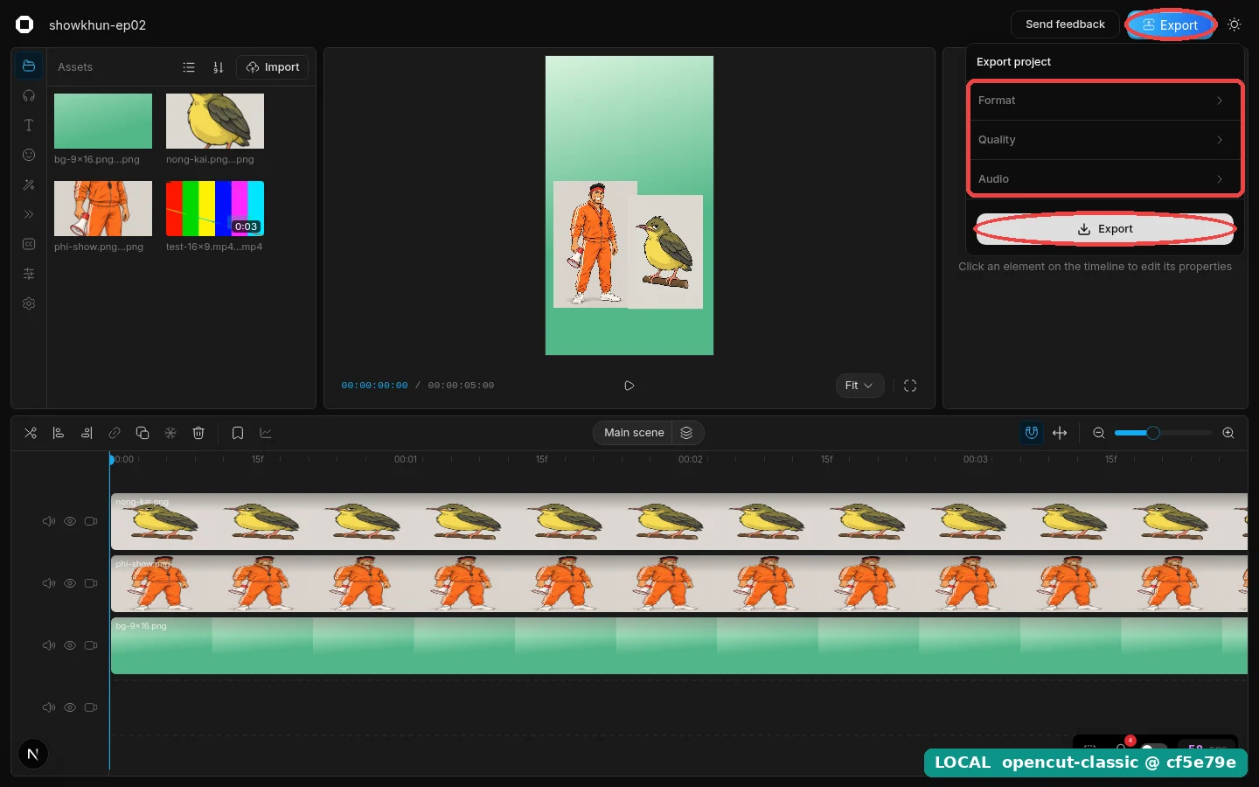
Task: Select the phi-show.png asset thumbnail
Action: point(103,208)
